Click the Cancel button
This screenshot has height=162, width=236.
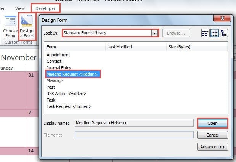(212, 135)
